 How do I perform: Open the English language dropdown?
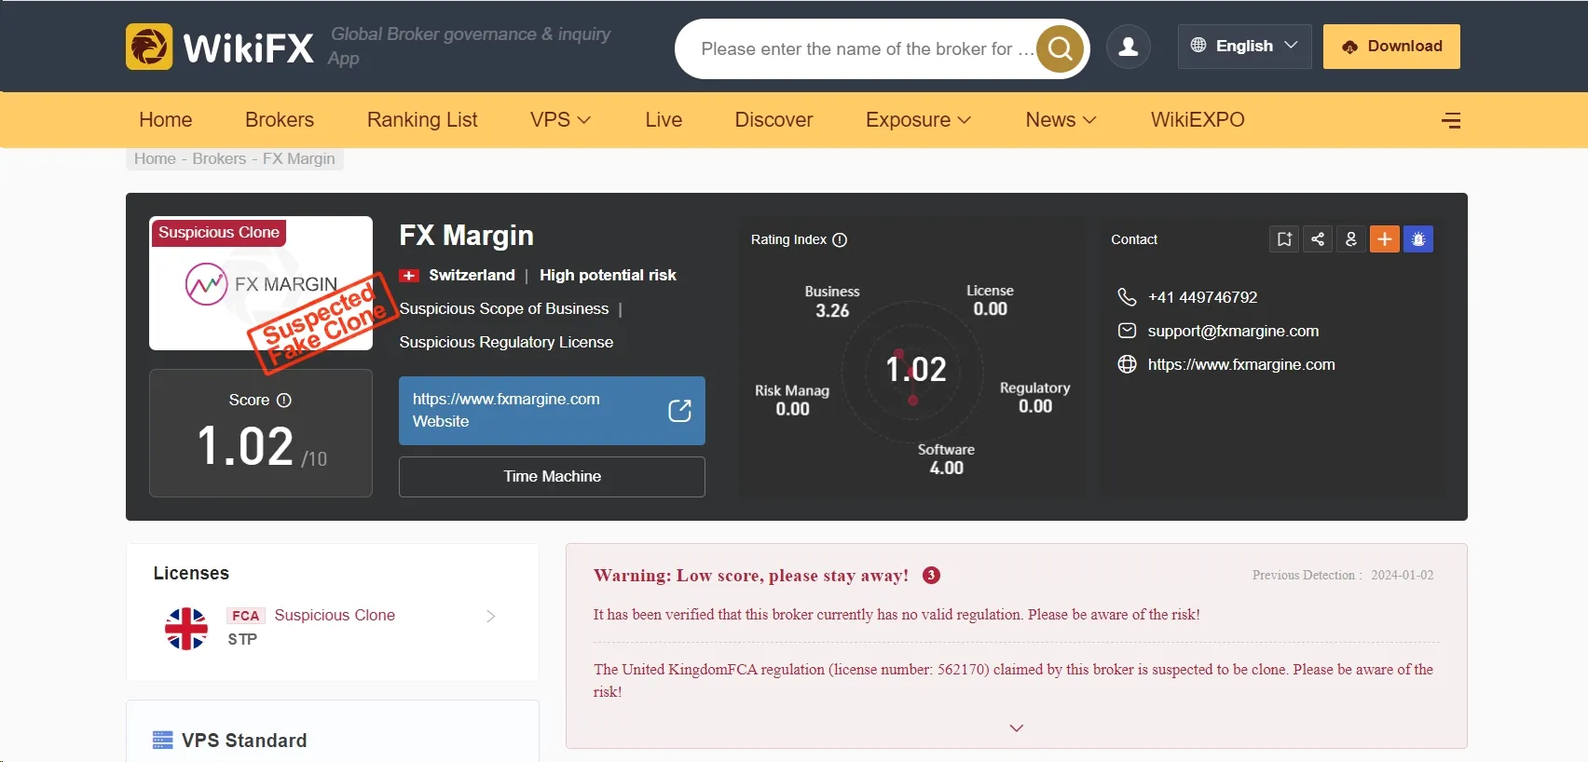click(x=1244, y=47)
